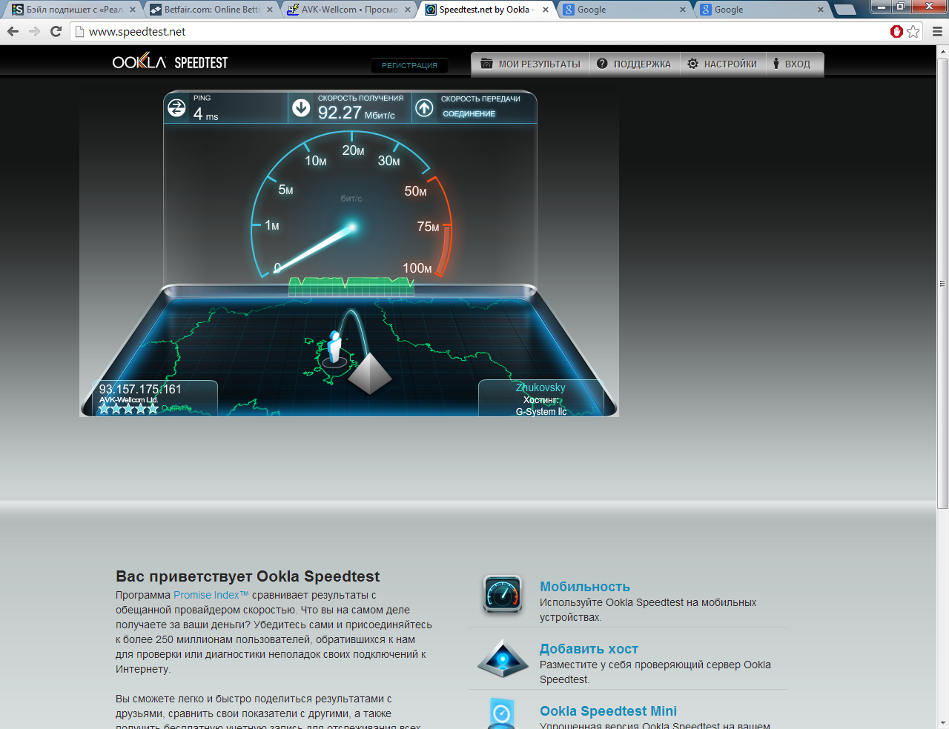The height and width of the screenshot is (729, 949).
Task: Switch to the Betfair.com tab
Action: pos(211,10)
